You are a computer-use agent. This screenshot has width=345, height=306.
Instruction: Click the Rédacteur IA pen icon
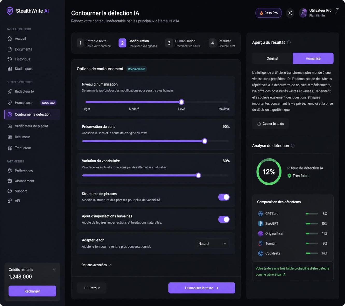(10, 91)
